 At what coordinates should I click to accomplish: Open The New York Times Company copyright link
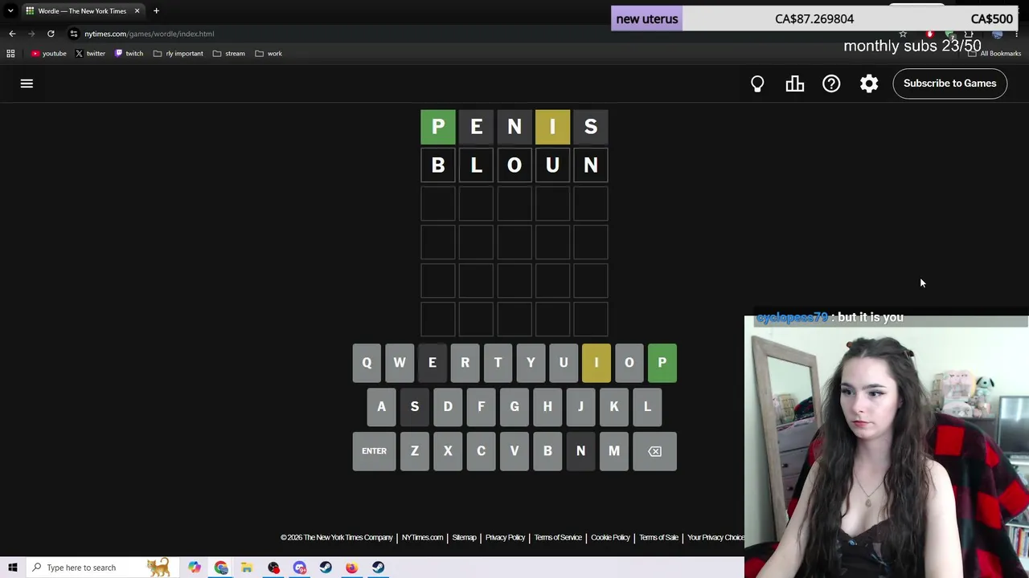click(x=337, y=538)
